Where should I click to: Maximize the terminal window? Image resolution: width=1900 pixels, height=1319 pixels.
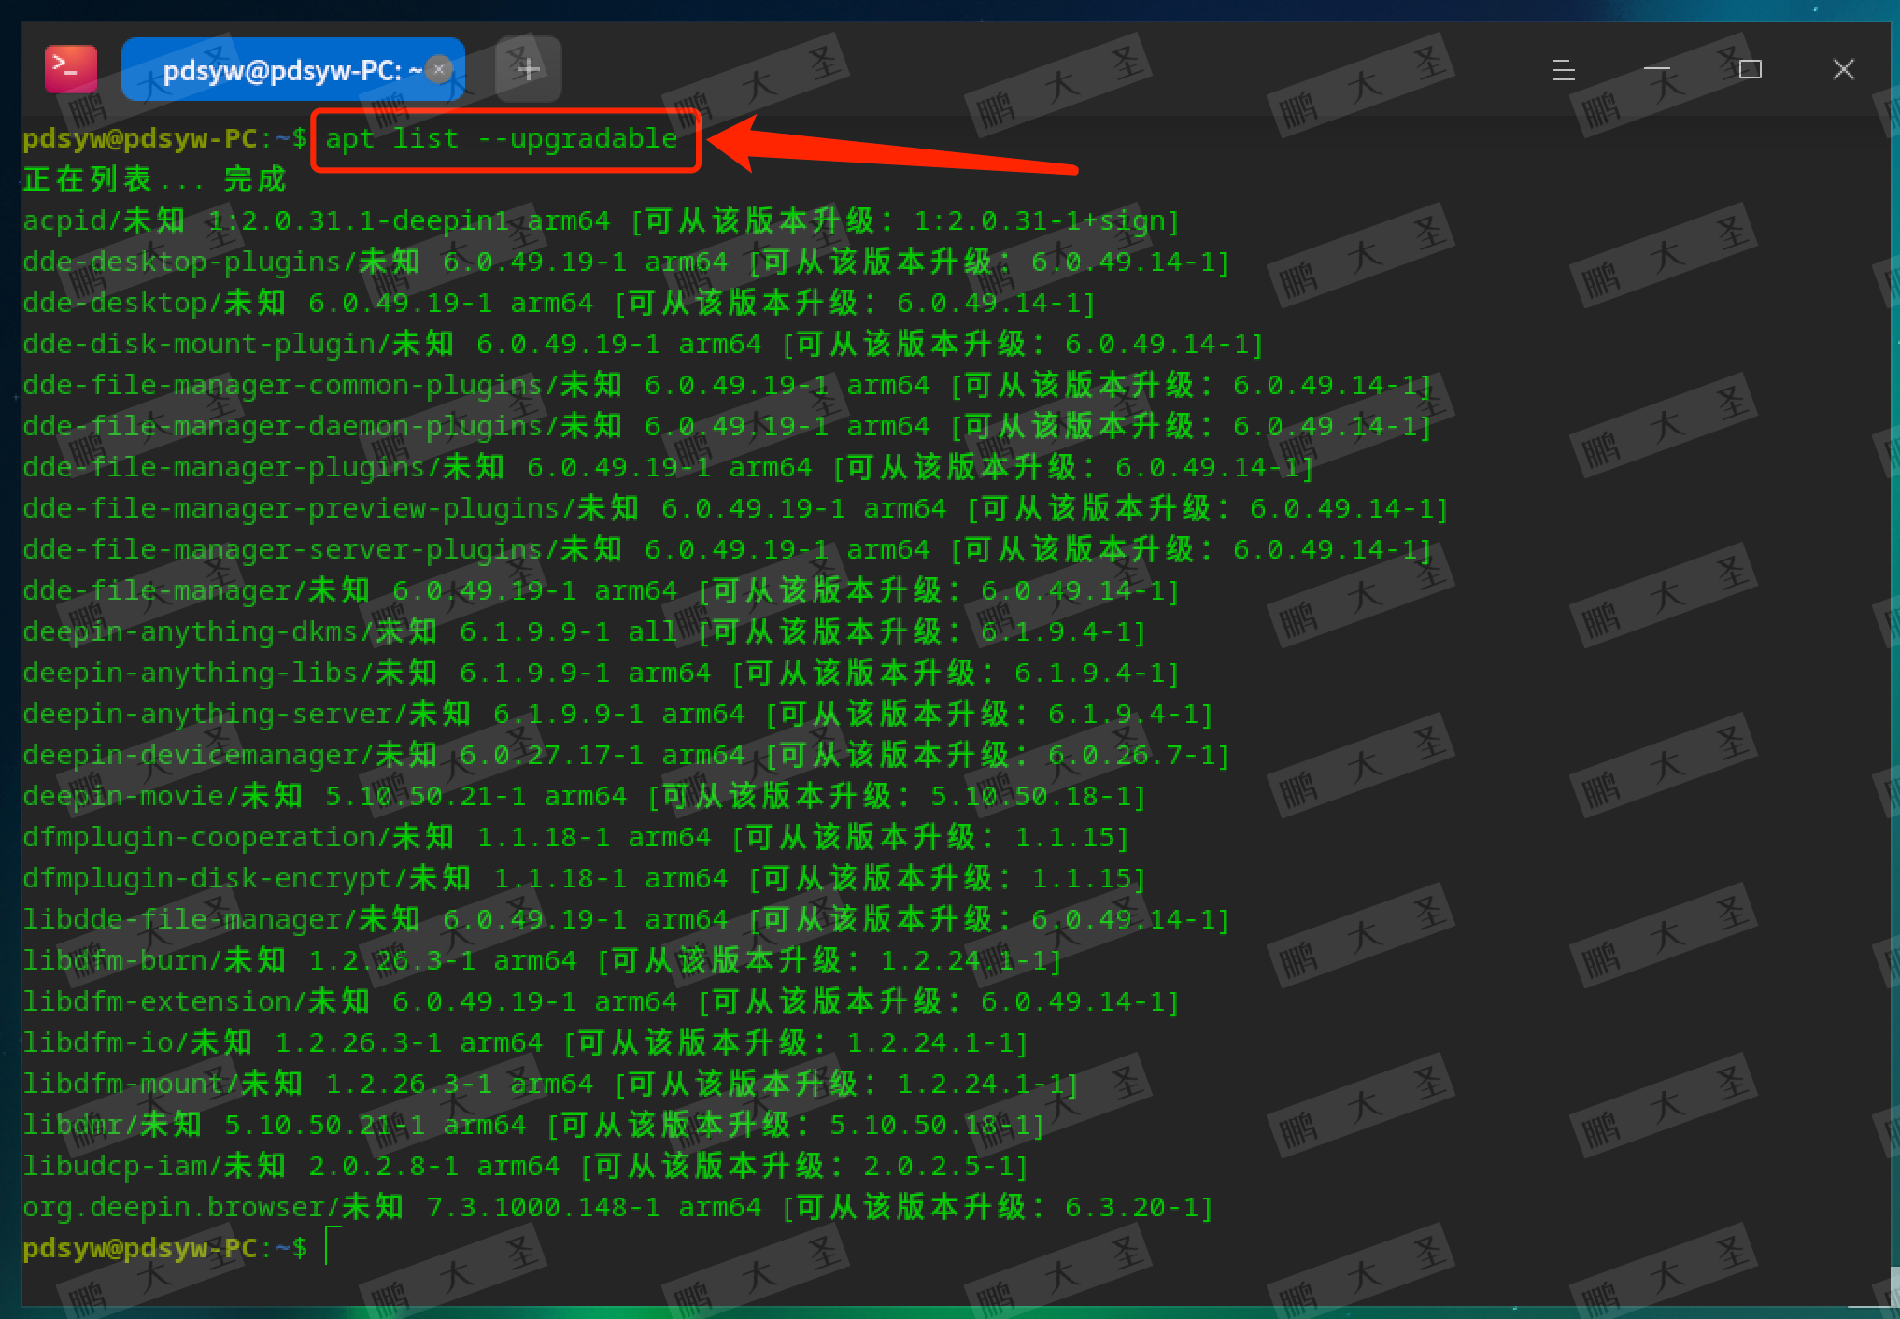click(1750, 69)
